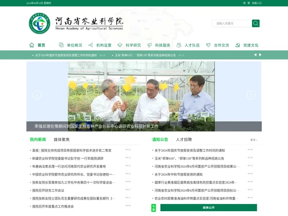
Task: Switch to simplified Chinese via 简
Action: 244,3
